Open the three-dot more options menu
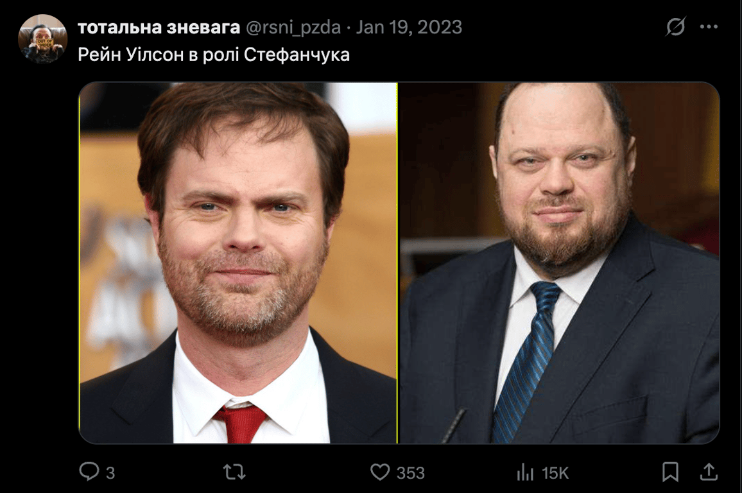 [709, 27]
